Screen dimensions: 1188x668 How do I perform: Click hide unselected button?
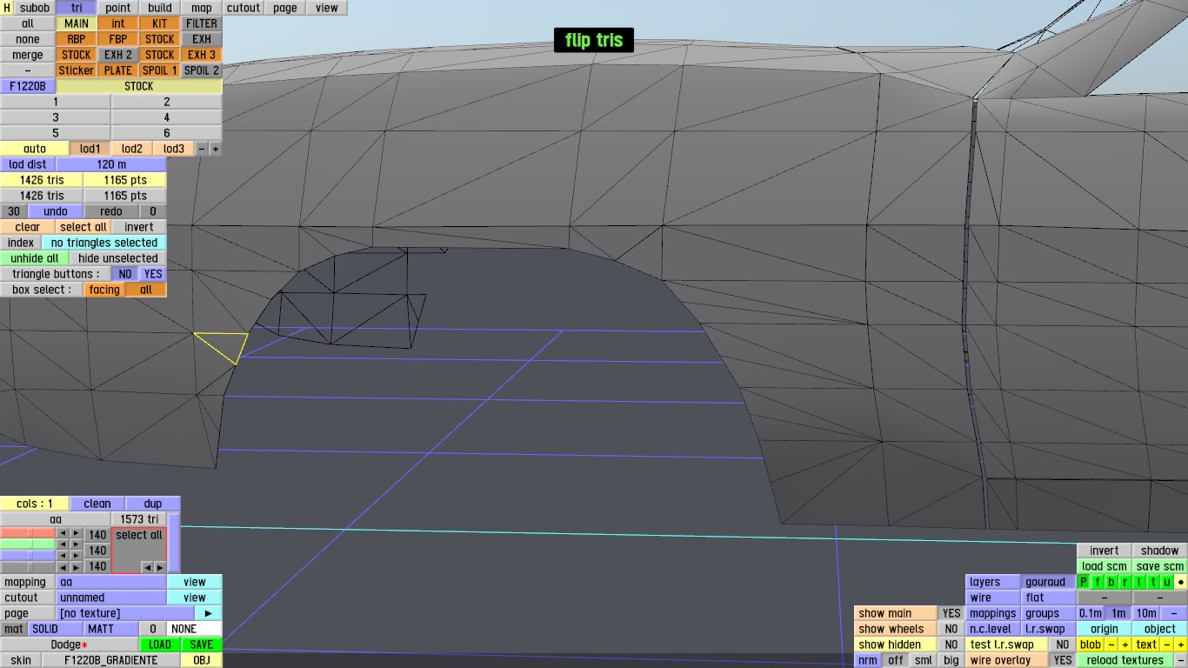118,258
